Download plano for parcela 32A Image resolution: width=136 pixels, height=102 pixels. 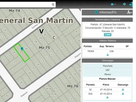click(123, 93)
